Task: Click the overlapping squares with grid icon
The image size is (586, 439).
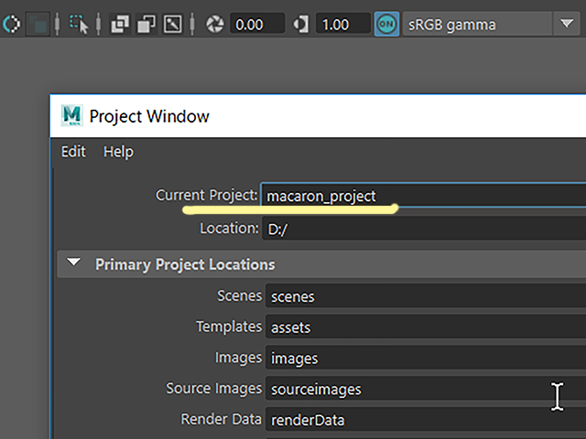Action: pyautogui.click(x=120, y=25)
